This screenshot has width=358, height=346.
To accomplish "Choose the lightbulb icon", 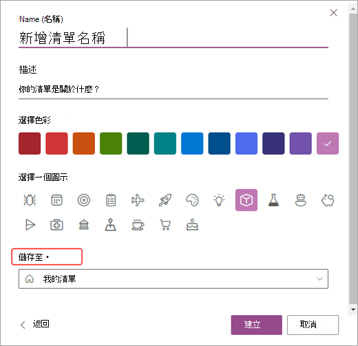I will pyautogui.click(x=219, y=200).
